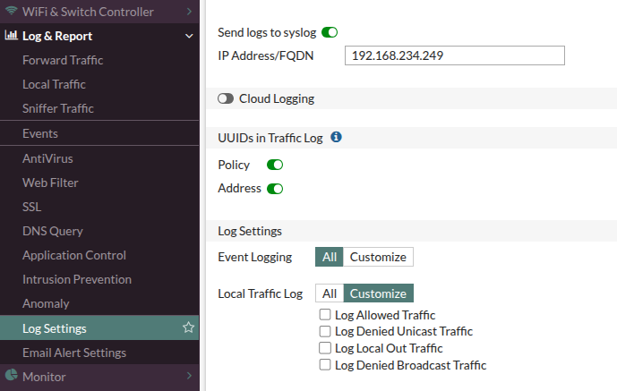Screen dimensions: 617x391
Task: Click the UUIDs in Traffic Log info icon
Action: point(336,137)
